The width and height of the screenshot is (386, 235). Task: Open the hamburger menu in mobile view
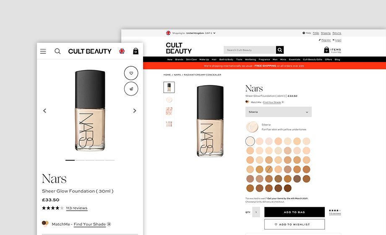pyautogui.click(x=43, y=51)
